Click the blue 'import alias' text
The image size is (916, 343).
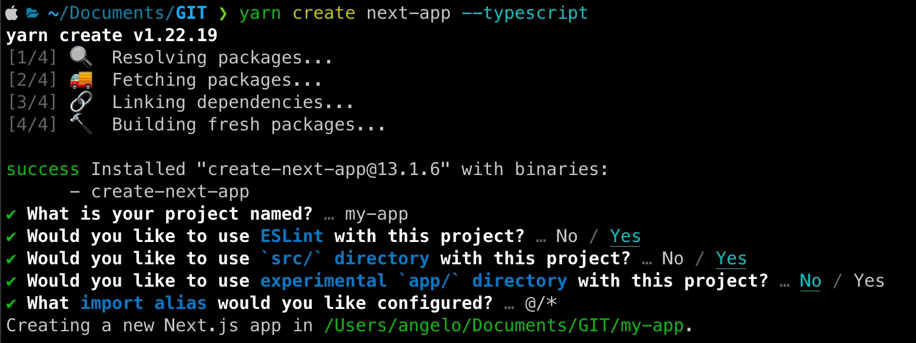click(144, 303)
